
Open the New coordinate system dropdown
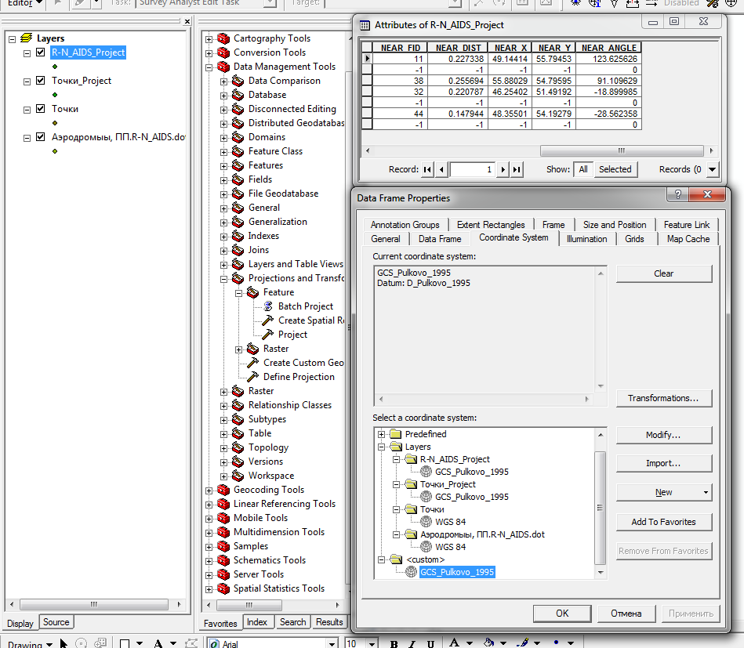[664, 492]
